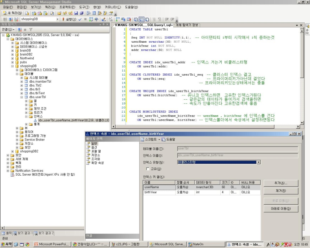Open Design Query in Editor icon
This screenshot has width=310, height=248.
[104, 19]
